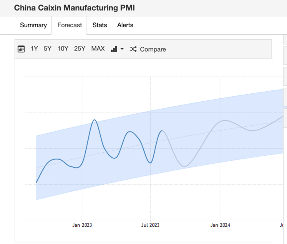Click the Jul 2023 axis label
Screen dimensions: 287x244
tap(150, 225)
